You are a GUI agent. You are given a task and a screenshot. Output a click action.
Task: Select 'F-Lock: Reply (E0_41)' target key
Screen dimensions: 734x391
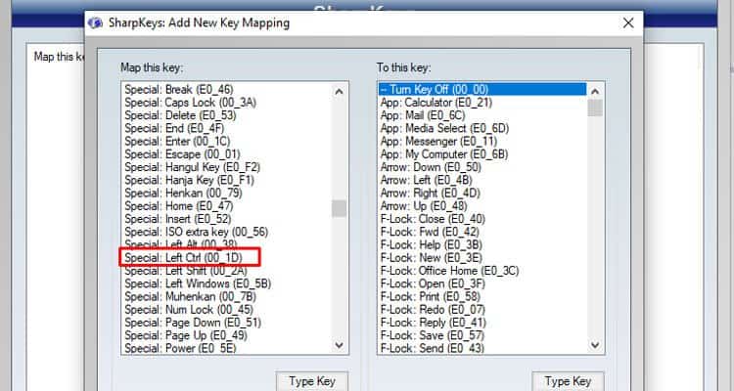pyautogui.click(x=434, y=323)
